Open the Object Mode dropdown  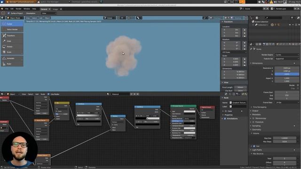(15, 18)
